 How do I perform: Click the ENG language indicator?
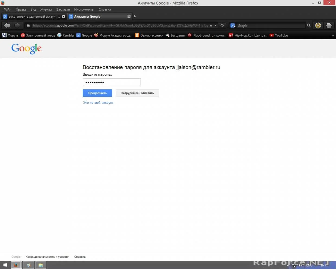pos(309,265)
